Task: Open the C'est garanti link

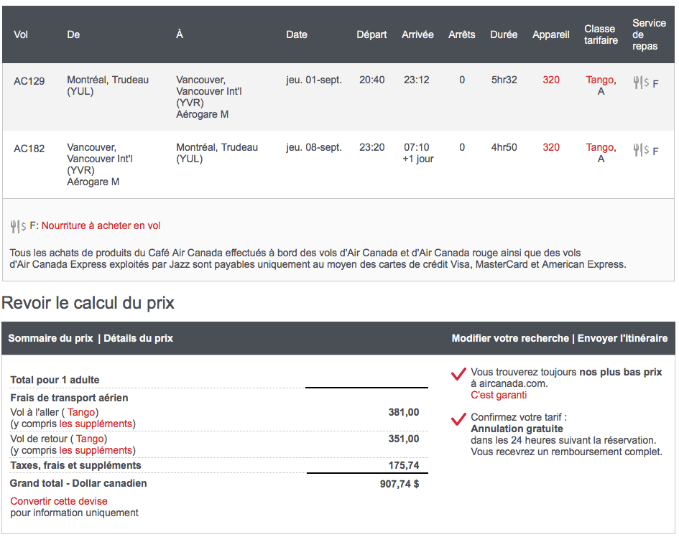Action: coord(499,395)
